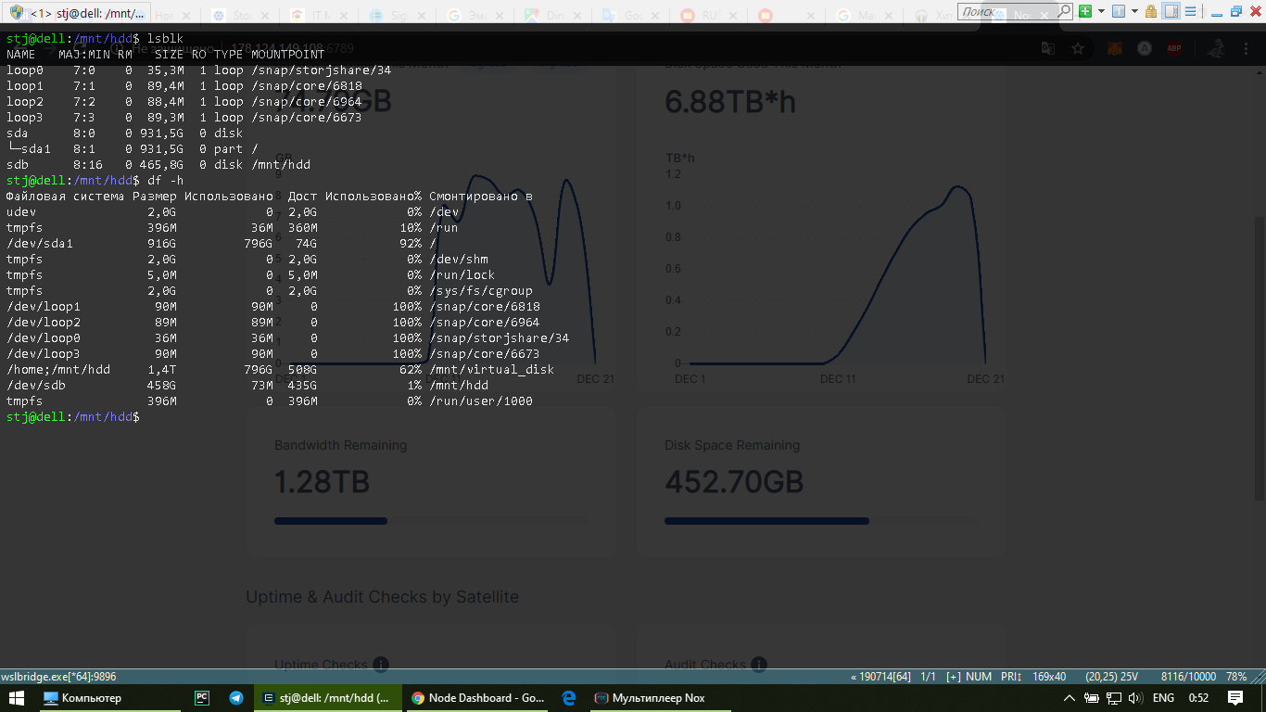Click the active console number icon
The width and height of the screenshot is (1266, 712).
coord(1118,11)
